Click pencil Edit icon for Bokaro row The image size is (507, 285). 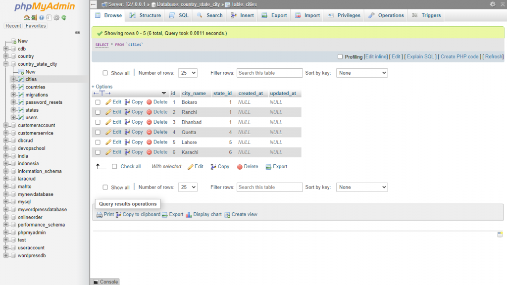(x=108, y=102)
